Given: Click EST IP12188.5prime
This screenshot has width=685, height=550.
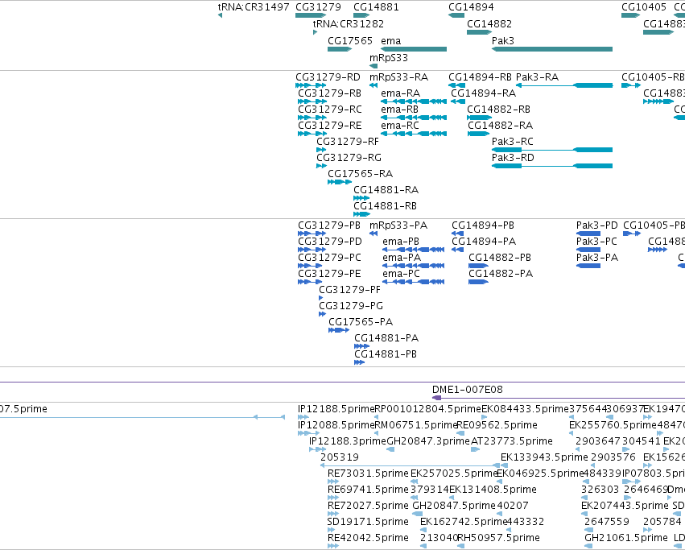Looking at the screenshot, I should (336, 409).
